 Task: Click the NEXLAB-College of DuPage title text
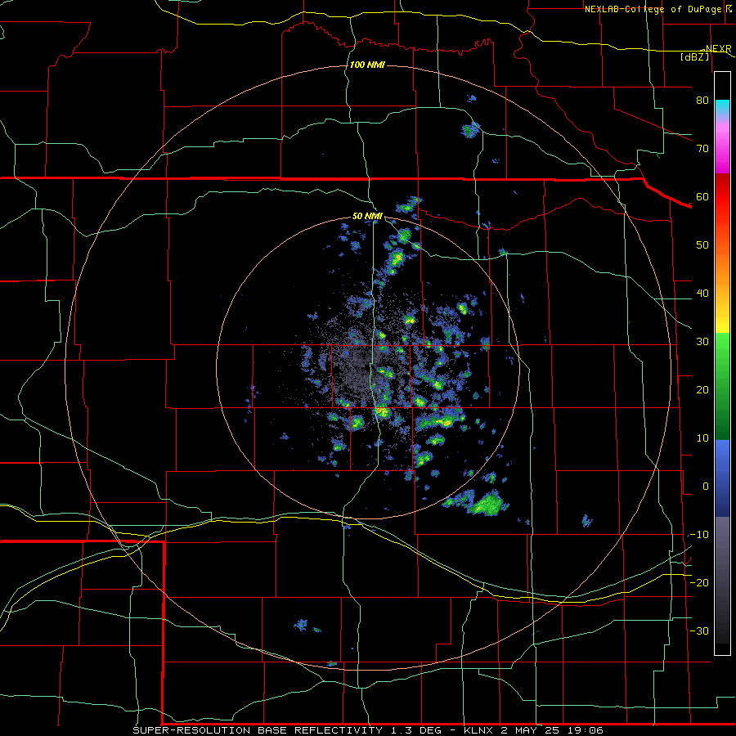656,9
